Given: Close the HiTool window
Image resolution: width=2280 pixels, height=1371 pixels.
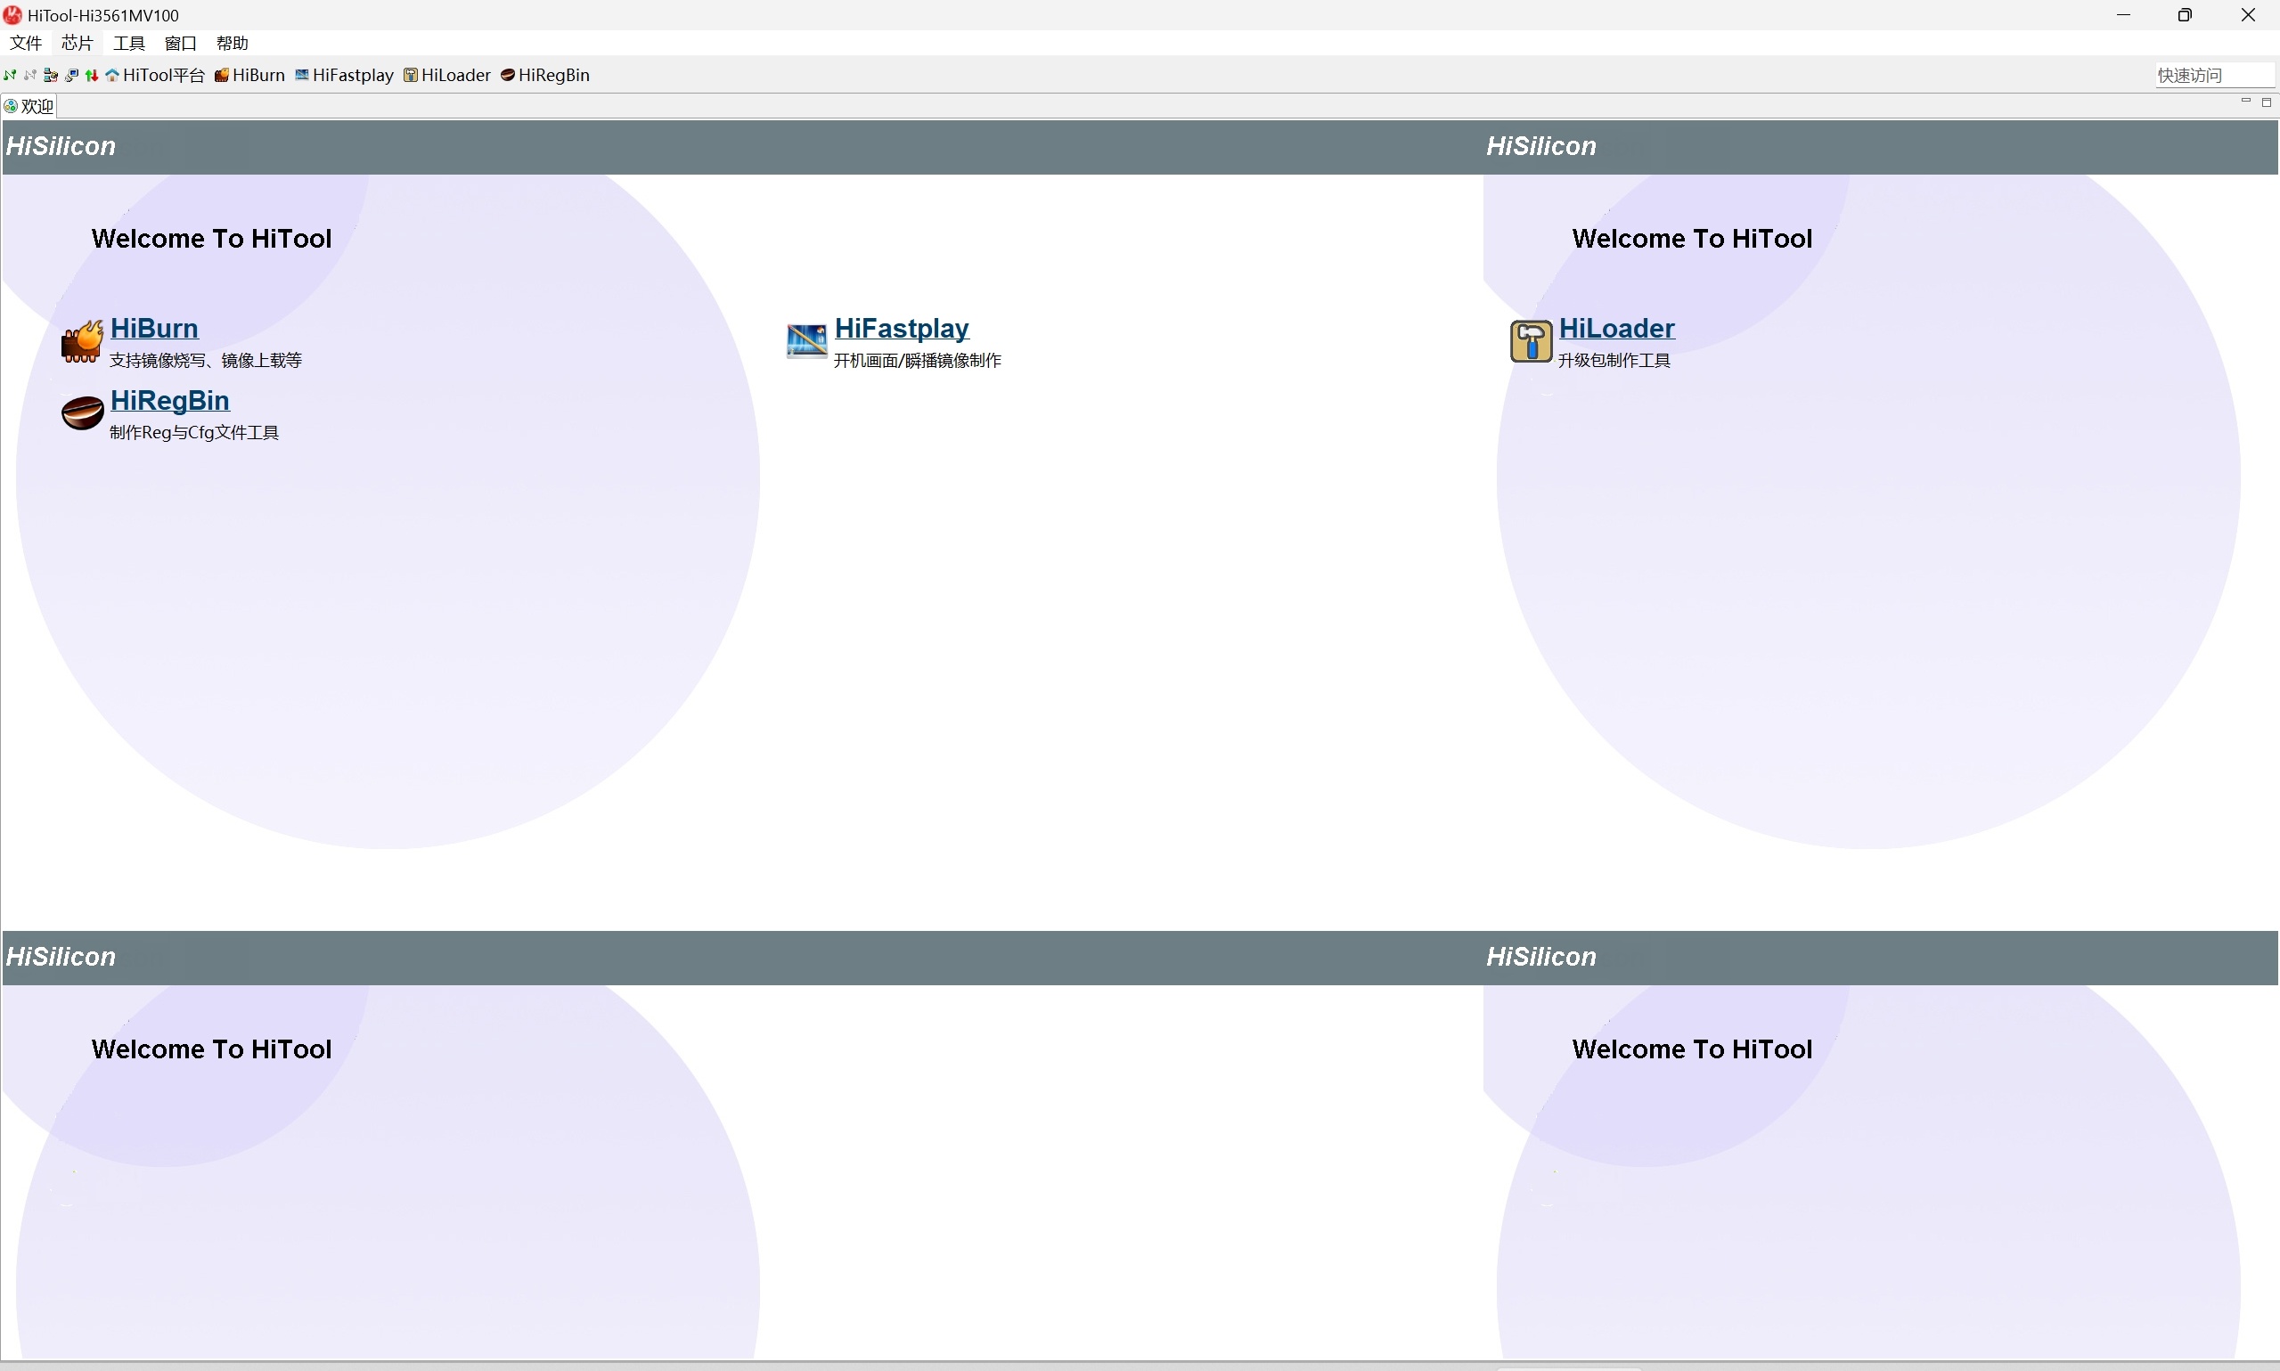Looking at the screenshot, I should 2249,15.
